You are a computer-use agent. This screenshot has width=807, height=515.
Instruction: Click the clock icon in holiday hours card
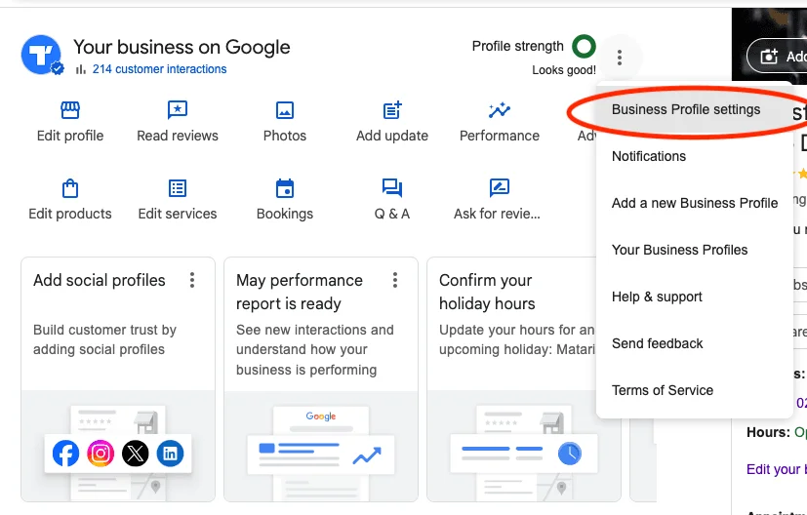point(569,454)
